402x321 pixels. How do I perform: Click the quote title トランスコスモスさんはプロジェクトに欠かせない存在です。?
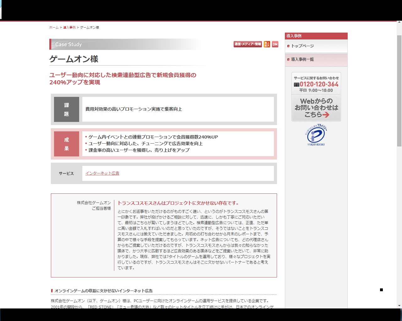point(179,203)
